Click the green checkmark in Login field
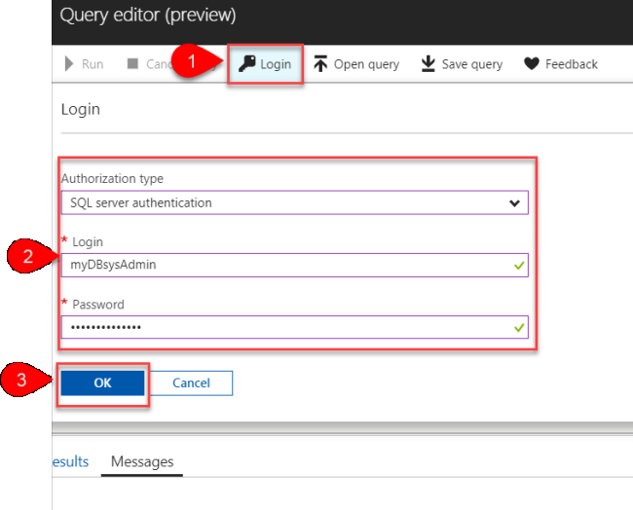Viewport: 633px width, 510px height. 519,265
